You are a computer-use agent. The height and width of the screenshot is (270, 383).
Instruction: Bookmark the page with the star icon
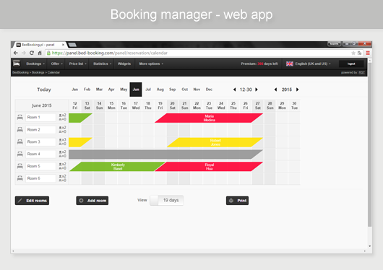tap(353, 53)
